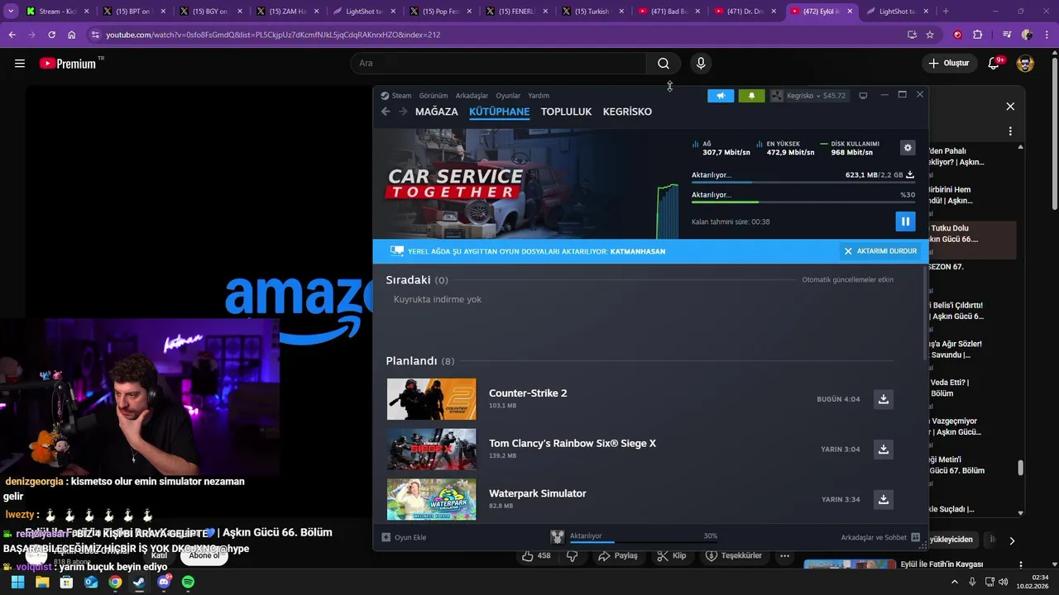Click the Steam downloads list scrollbar
The height and width of the screenshot is (595, 1059).
pyautogui.click(x=925, y=314)
